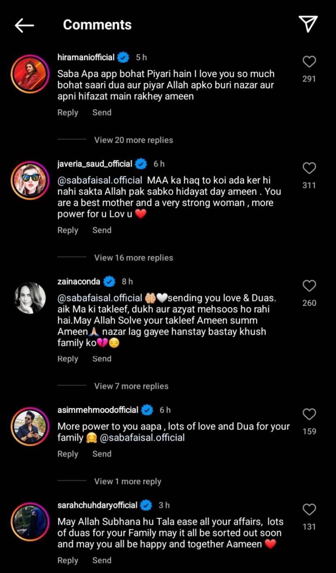Tap the share paper plane icon
Image resolution: width=336 pixels, height=573 pixels.
click(x=308, y=24)
